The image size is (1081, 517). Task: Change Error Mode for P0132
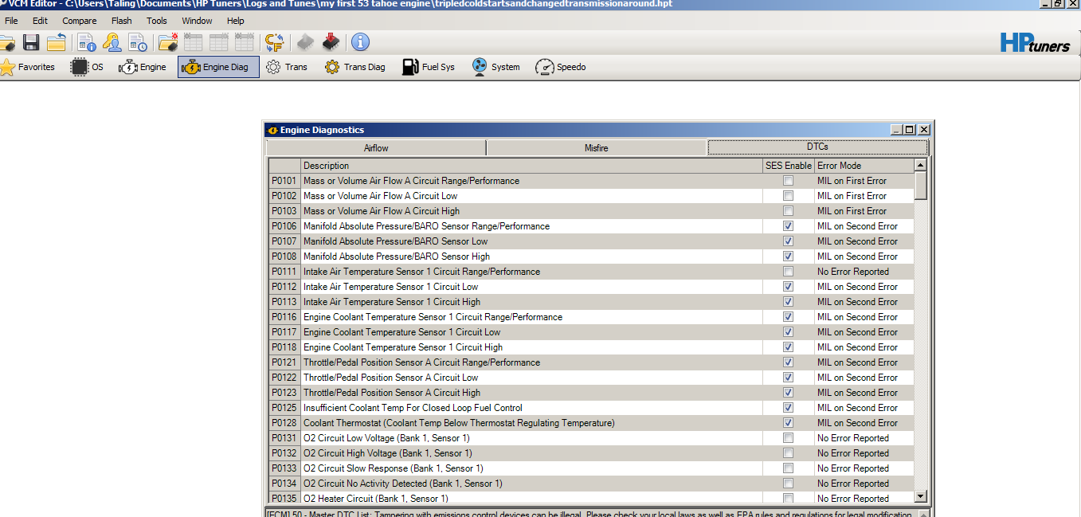pyautogui.click(x=864, y=453)
